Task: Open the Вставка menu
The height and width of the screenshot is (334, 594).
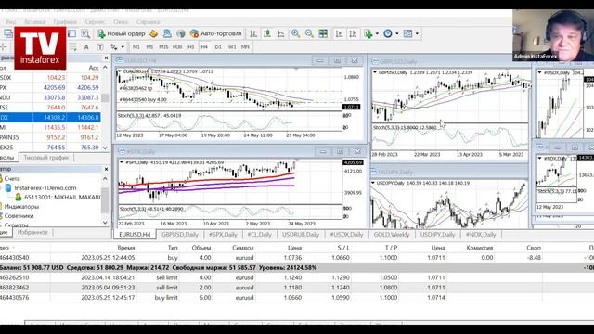Action: pyautogui.click(x=35, y=22)
